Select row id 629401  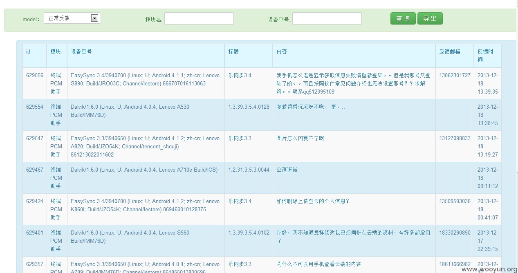pos(35,233)
